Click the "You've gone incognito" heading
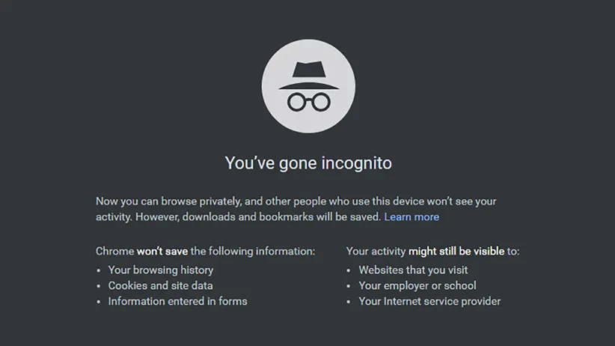The height and width of the screenshot is (346, 615). point(308,163)
